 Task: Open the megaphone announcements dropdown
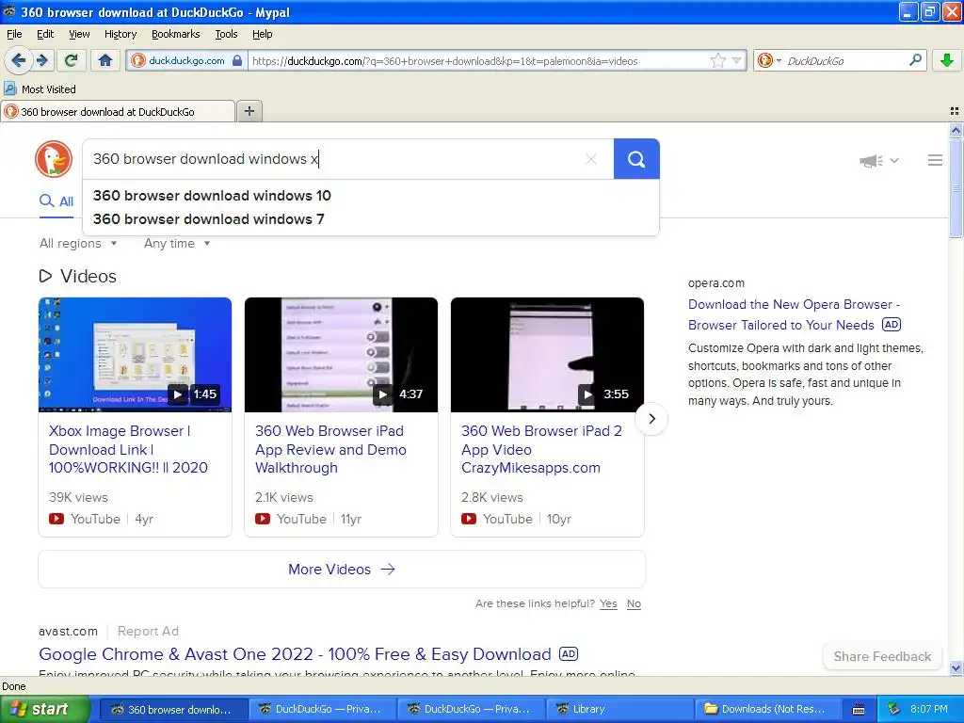point(879,160)
